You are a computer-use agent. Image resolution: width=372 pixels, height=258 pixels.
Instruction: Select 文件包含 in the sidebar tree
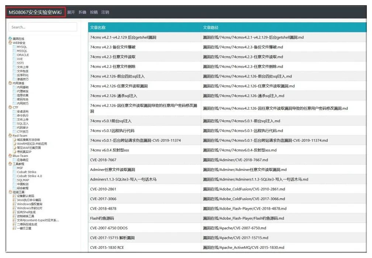[x=23, y=71]
